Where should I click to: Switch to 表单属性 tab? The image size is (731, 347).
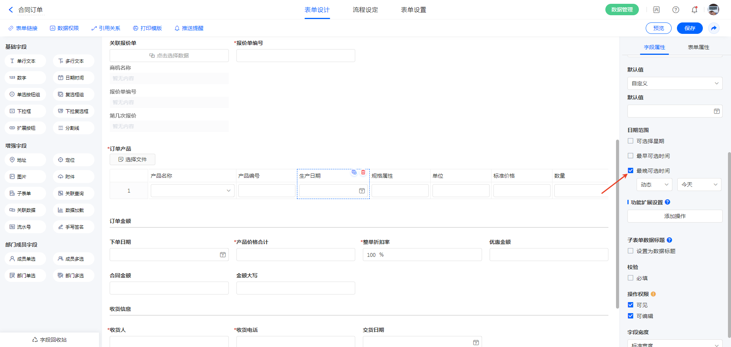pyautogui.click(x=698, y=47)
